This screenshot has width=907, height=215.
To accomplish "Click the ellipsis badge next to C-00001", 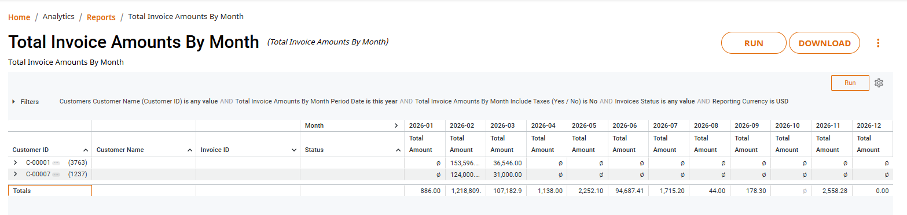I will coord(57,163).
